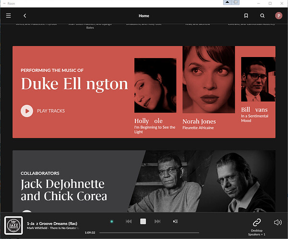This screenshot has height=239, width=288.
Task: Go back with the left arrow
Action: click(25, 16)
